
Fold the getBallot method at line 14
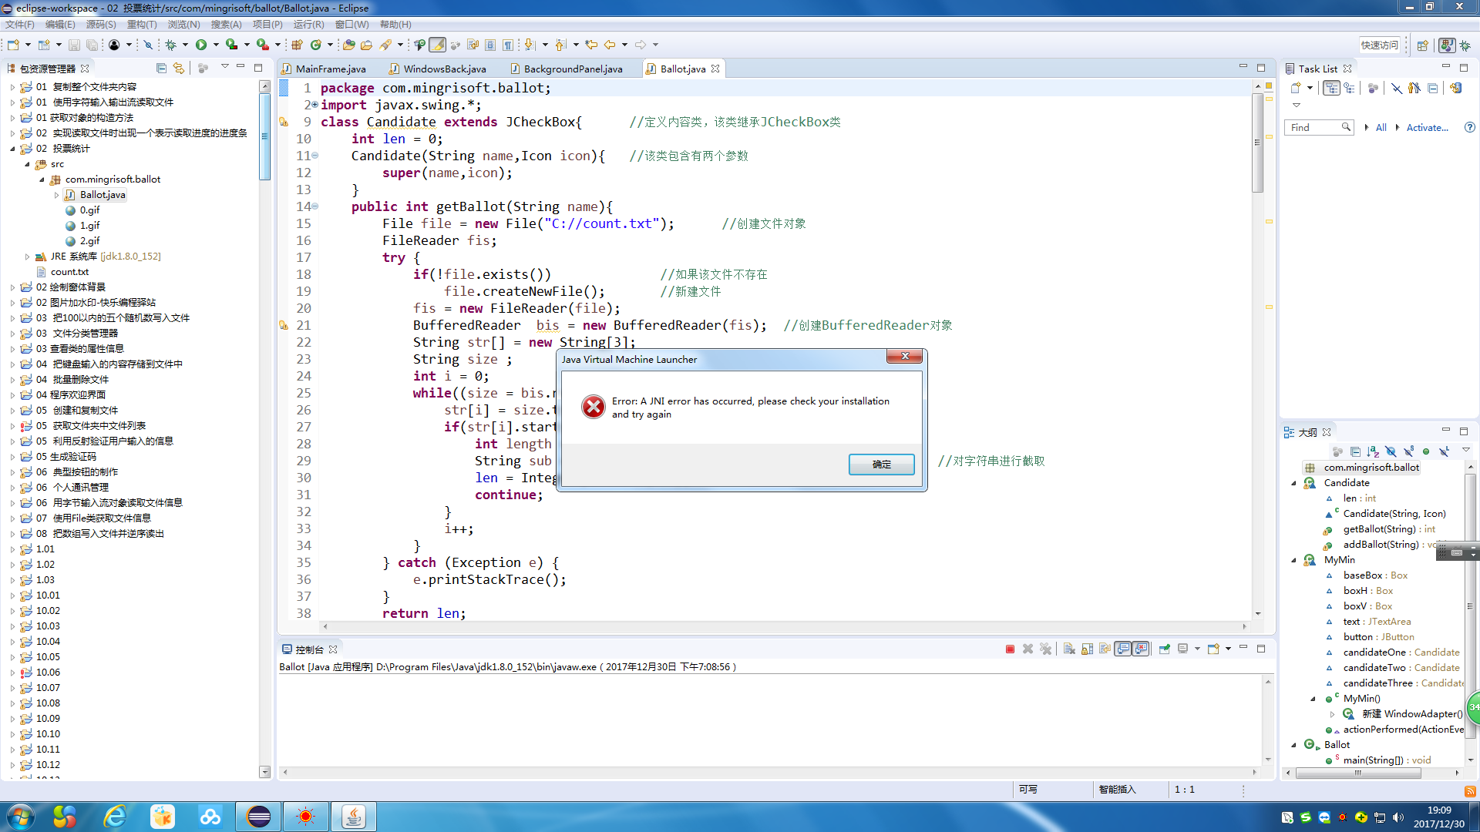coord(314,206)
